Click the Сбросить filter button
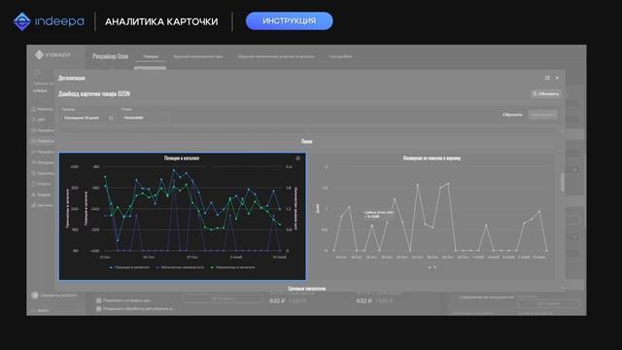The width and height of the screenshot is (622, 350). (x=512, y=115)
